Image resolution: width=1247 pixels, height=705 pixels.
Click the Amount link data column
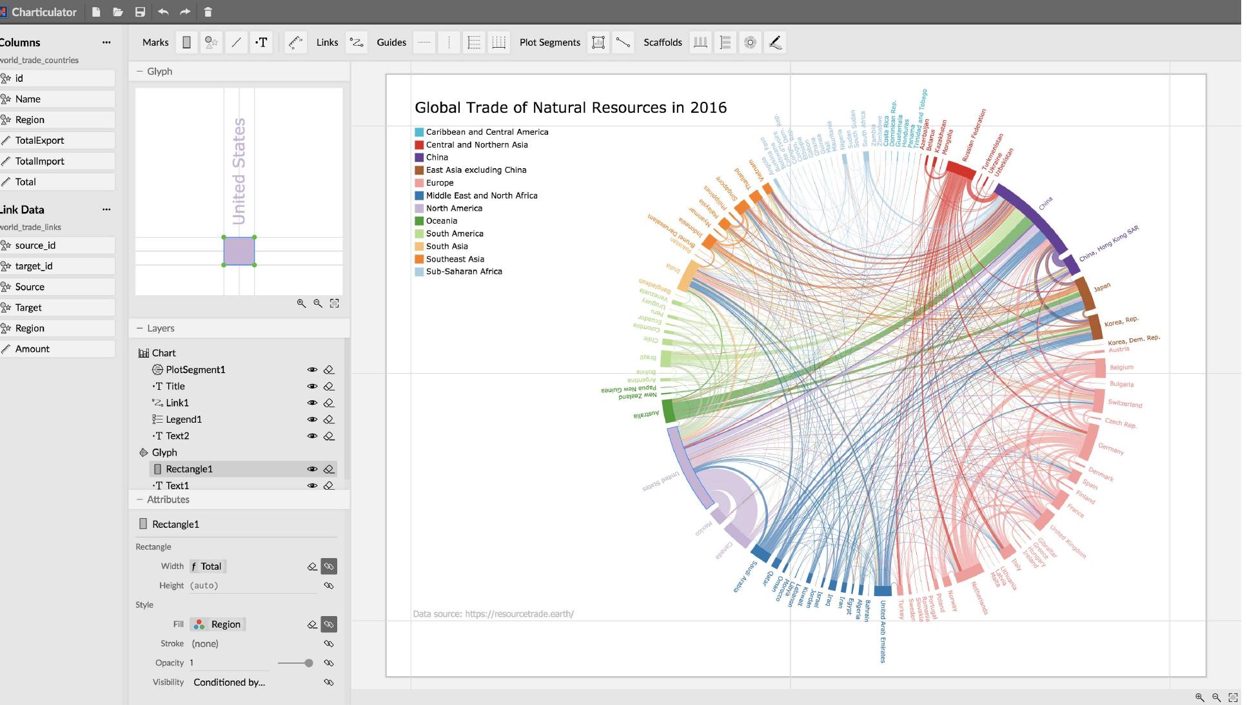[57, 349]
